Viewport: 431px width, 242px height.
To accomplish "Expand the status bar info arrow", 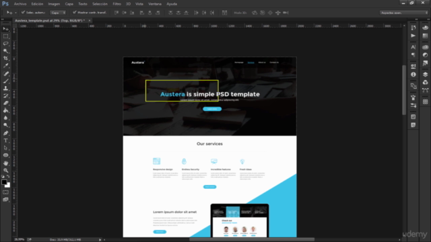I will click(x=100, y=239).
